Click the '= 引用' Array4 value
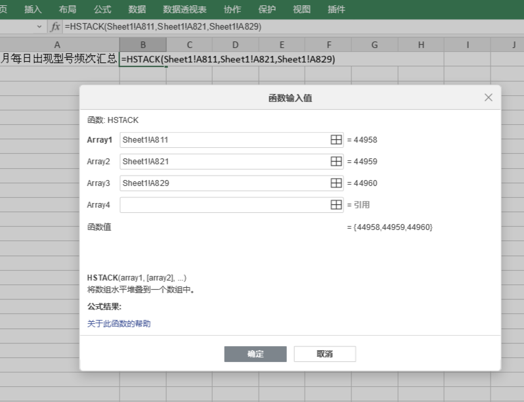 tap(359, 205)
